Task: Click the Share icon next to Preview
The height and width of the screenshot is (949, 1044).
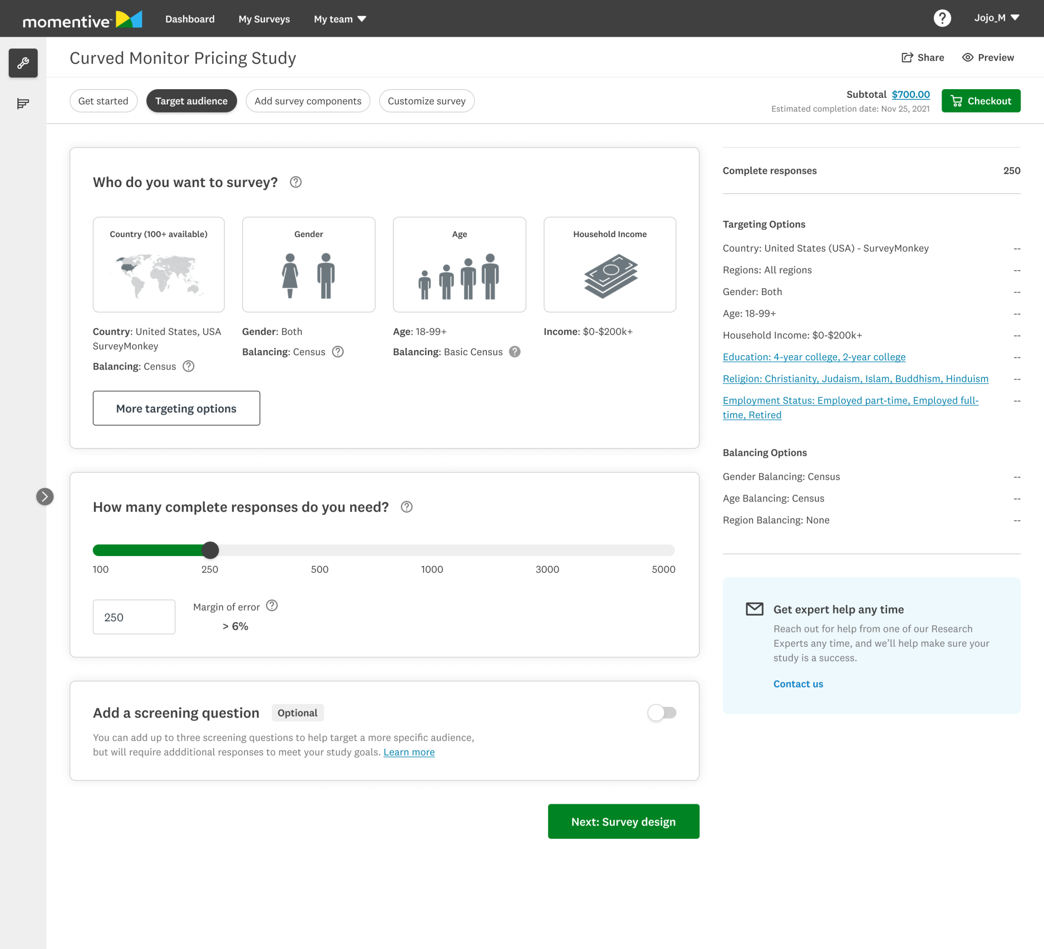Action: tap(907, 58)
